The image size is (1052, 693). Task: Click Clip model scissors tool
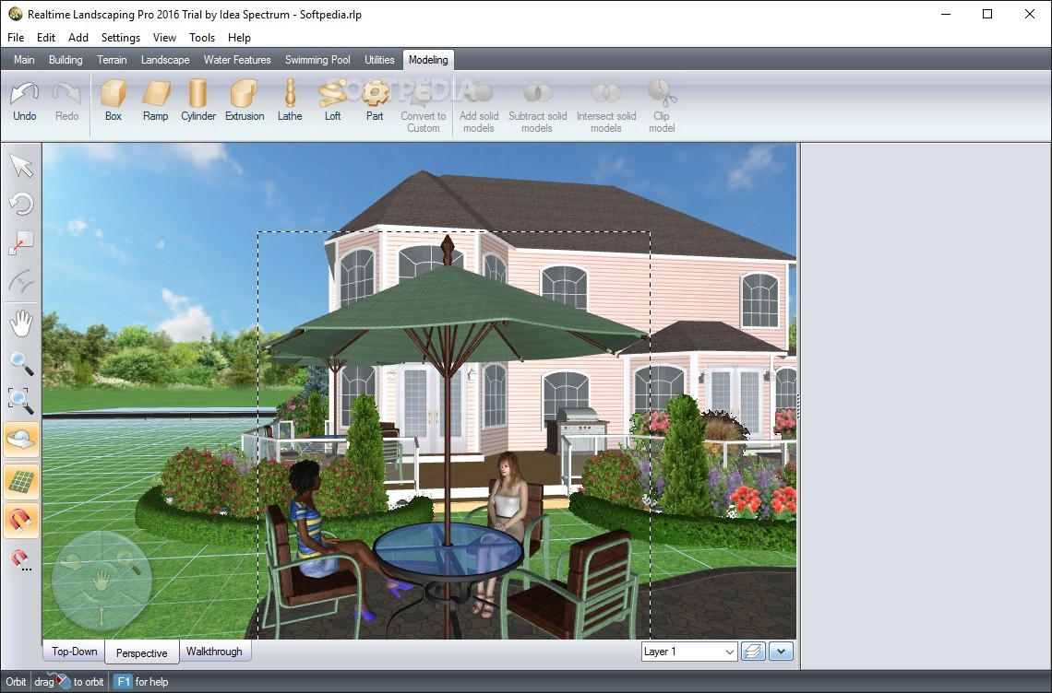pyautogui.click(x=662, y=106)
